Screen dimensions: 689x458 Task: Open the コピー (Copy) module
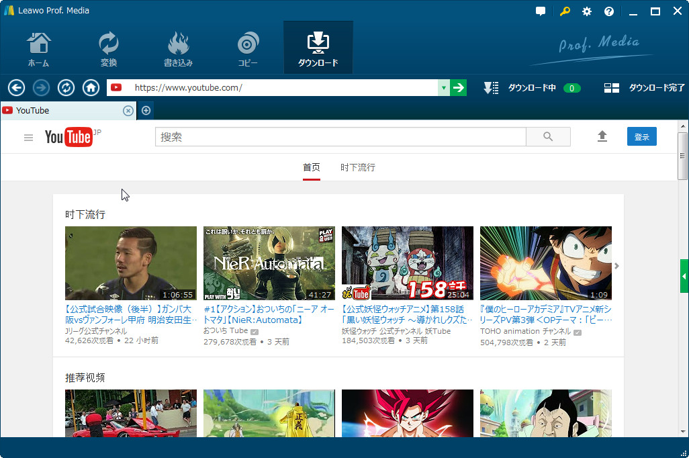pos(248,49)
